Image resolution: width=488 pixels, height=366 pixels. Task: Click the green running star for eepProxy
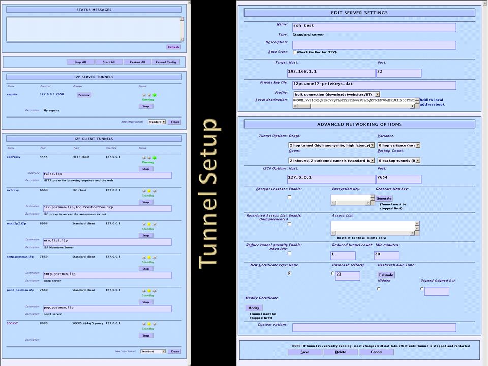(x=155, y=158)
